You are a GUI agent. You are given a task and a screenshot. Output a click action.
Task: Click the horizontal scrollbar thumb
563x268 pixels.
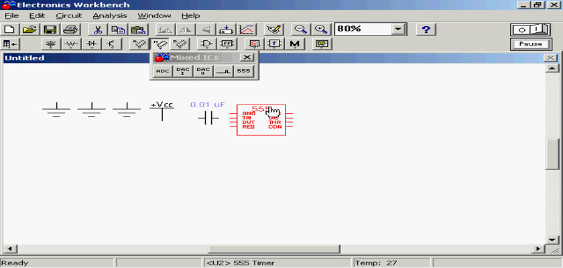click(x=274, y=249)
